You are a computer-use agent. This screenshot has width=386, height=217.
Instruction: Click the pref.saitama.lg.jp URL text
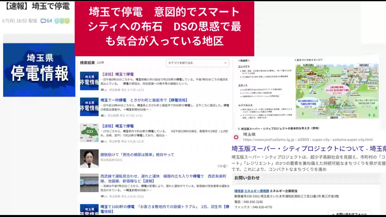(x=308, y=139)
